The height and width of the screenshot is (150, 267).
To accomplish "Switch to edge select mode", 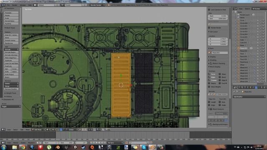I will [x=83, y=130].
